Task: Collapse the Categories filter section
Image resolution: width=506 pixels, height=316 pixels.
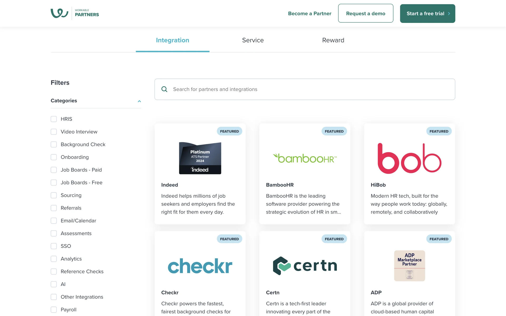Action: coord(139,101)
